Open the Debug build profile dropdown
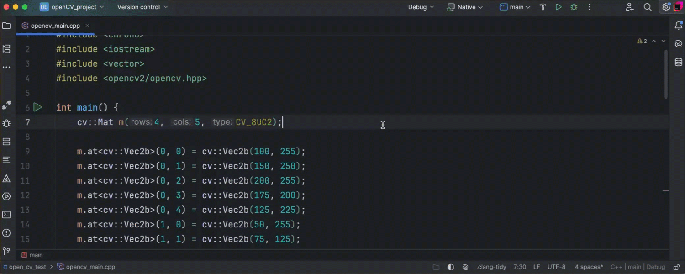Screen dimensions: 685x274 tap(421, 7)
